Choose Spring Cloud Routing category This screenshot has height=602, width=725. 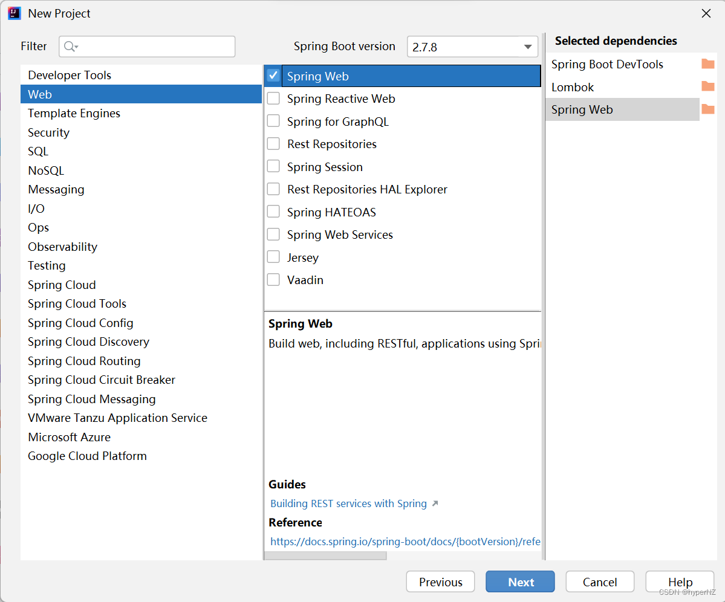(x=141, y=361)
